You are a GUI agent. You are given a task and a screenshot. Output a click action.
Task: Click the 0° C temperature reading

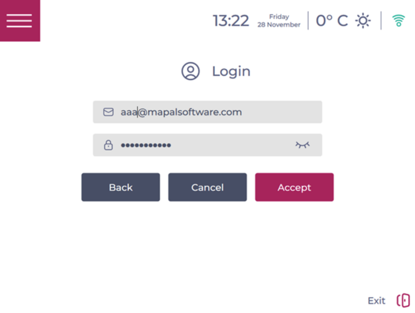tap(332, 21)
